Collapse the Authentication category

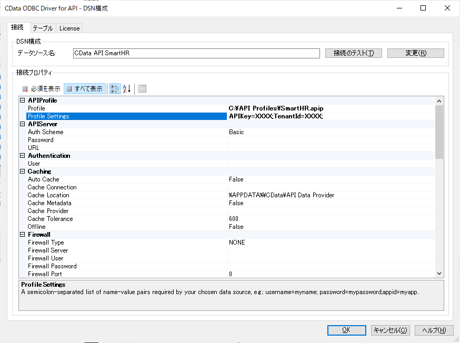[x=23, y=156]
